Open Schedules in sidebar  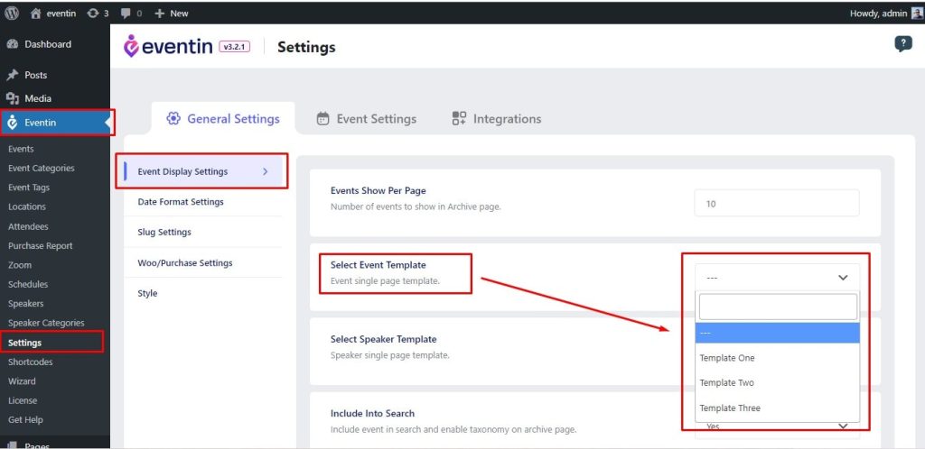28,284
